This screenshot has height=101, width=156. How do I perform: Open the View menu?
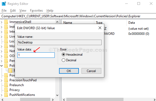[23, 11]
